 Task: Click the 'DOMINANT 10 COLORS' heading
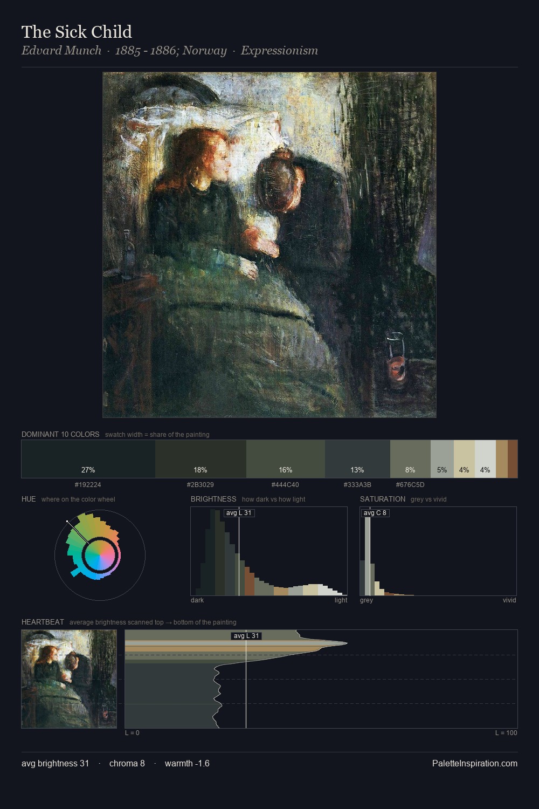pos(60,434)
